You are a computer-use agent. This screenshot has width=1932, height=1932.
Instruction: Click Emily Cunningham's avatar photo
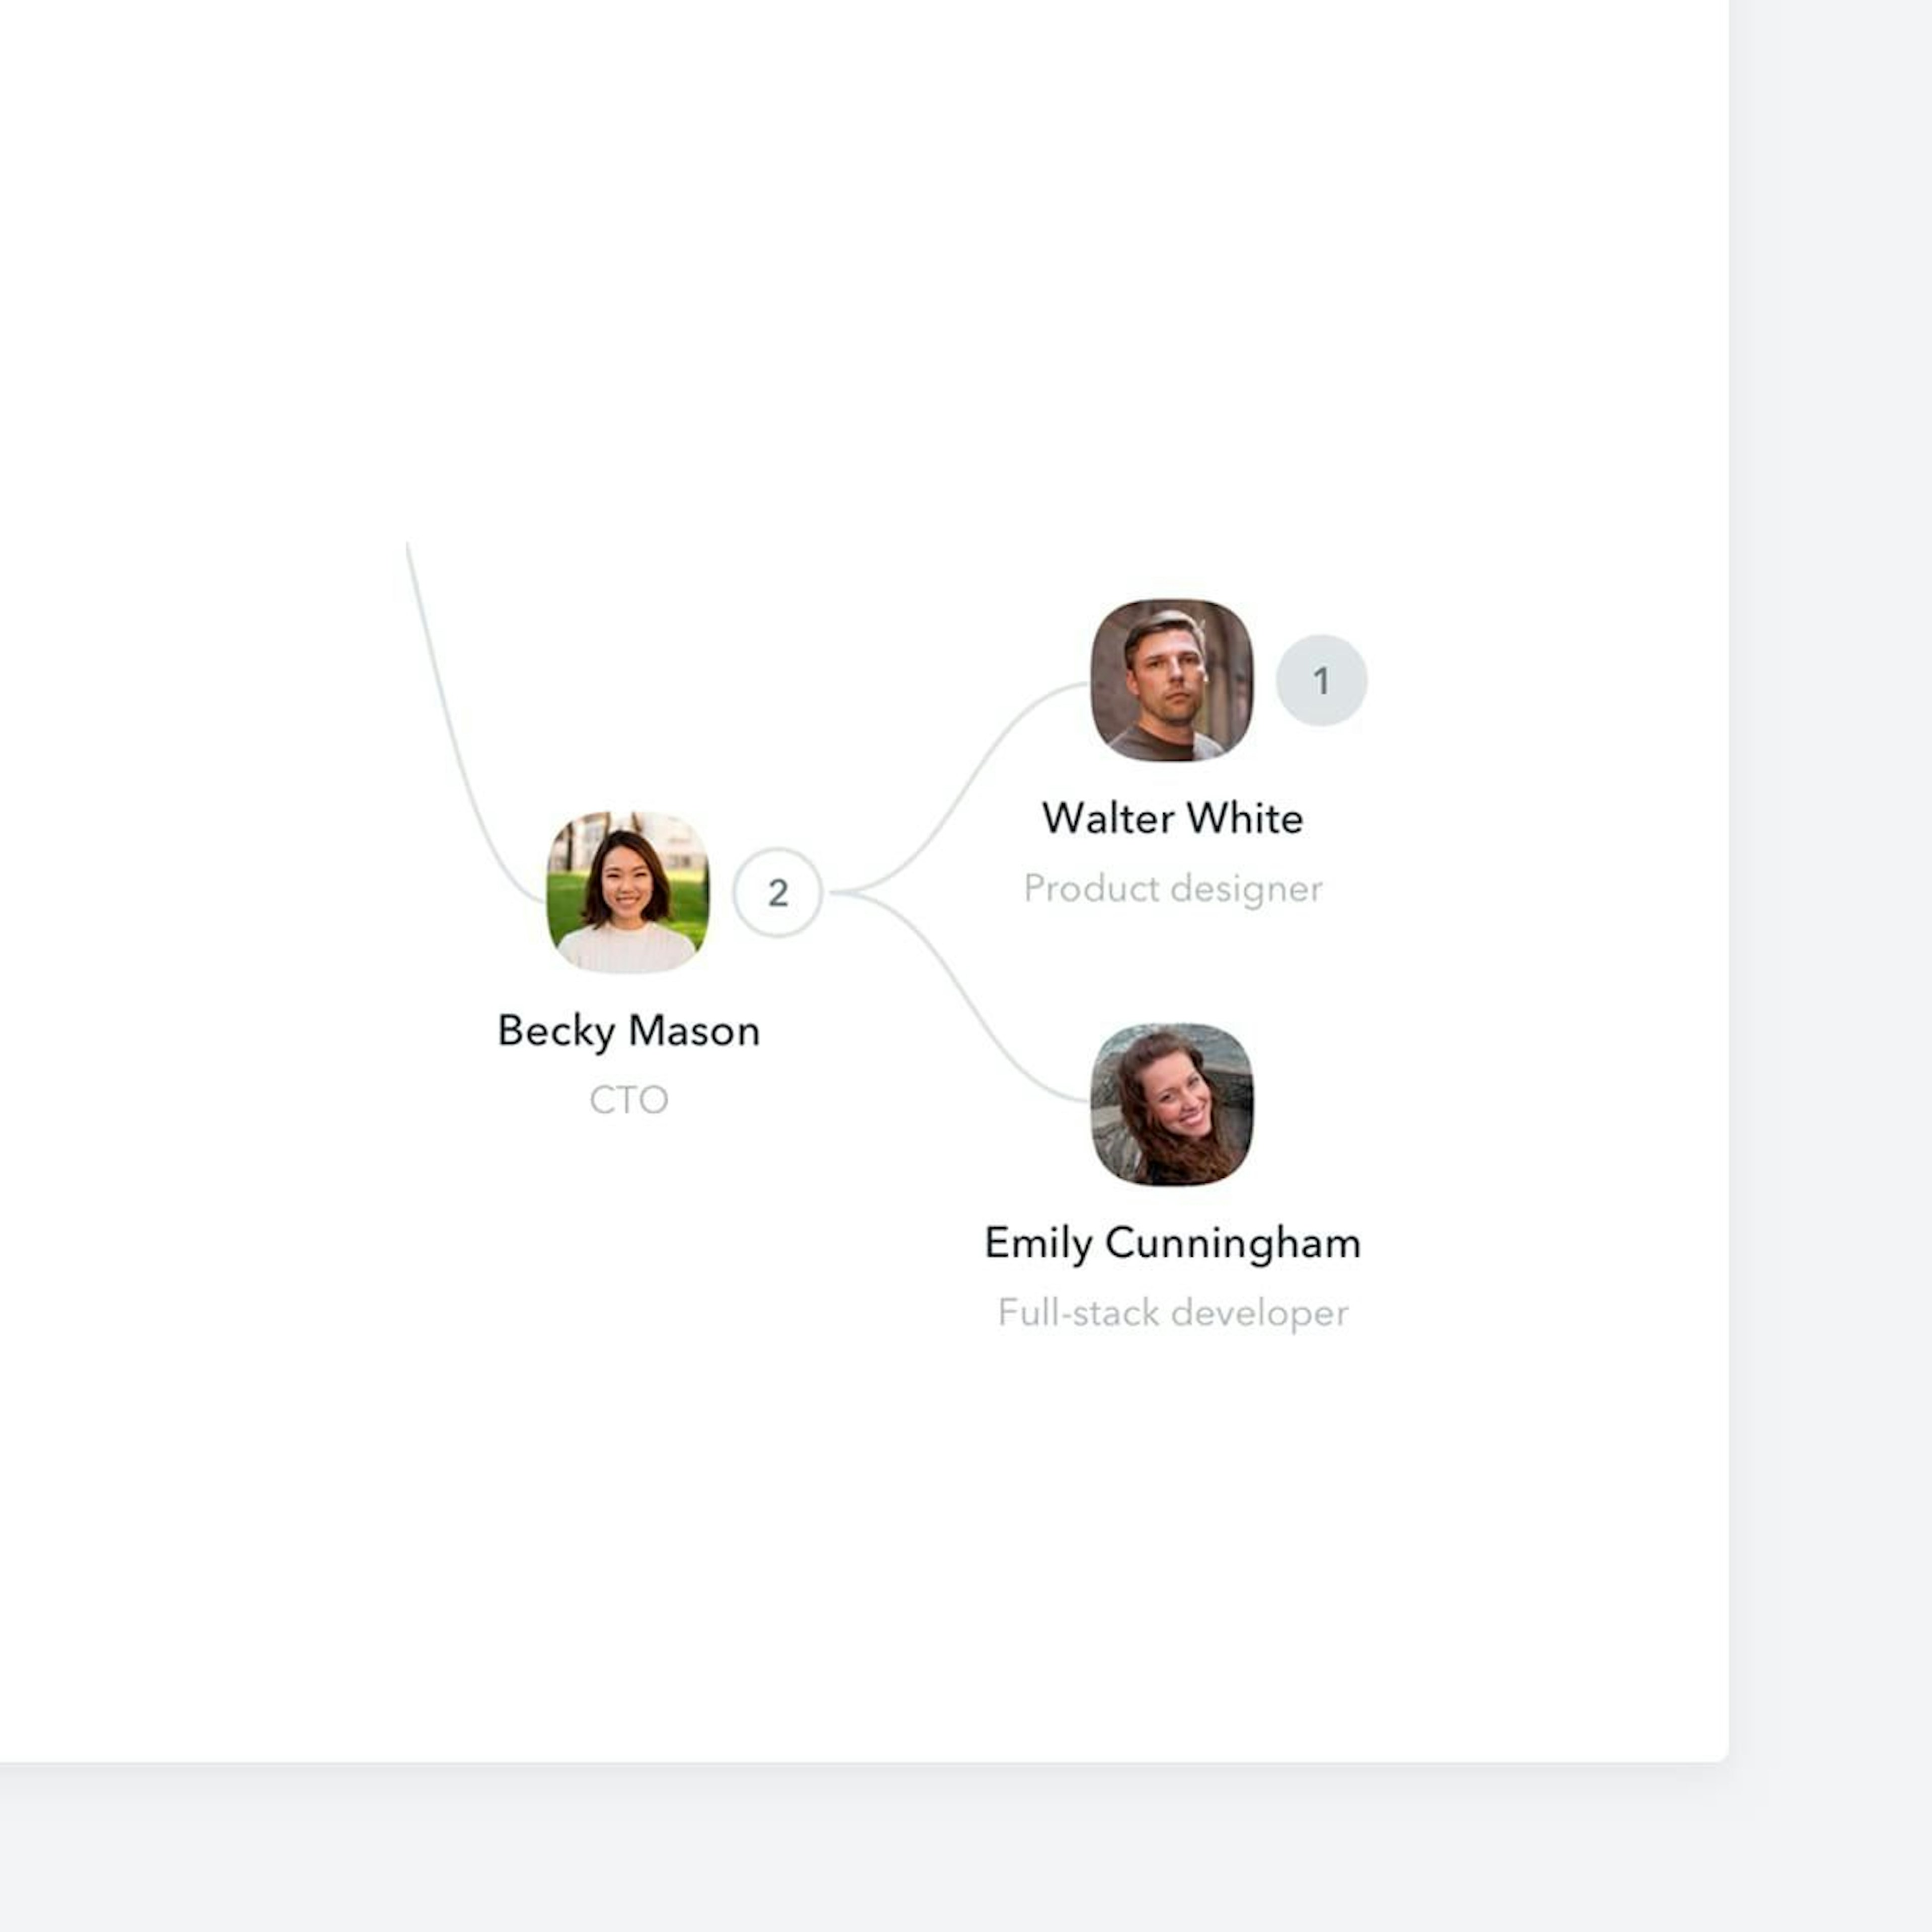1171,1104
